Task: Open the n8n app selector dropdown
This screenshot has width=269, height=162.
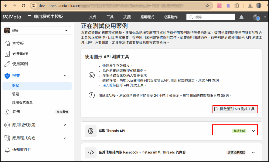Action: (37, 30)
